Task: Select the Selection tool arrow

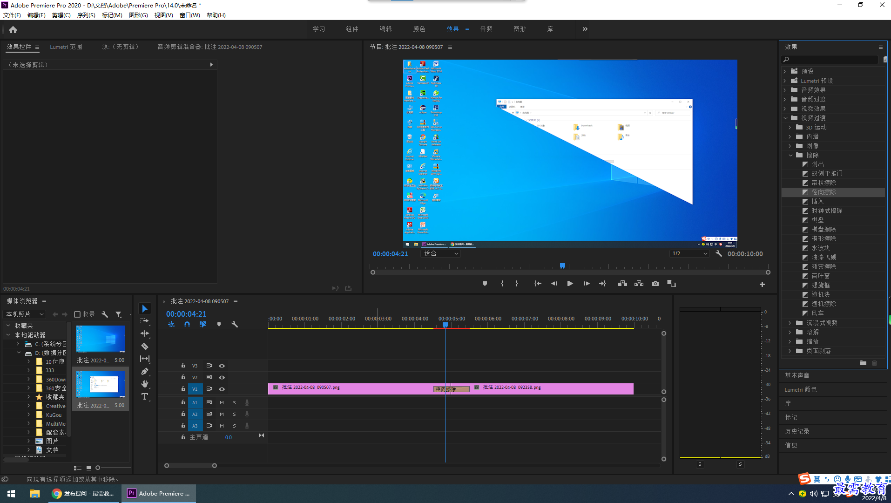Action: click(x=145, y=309)
